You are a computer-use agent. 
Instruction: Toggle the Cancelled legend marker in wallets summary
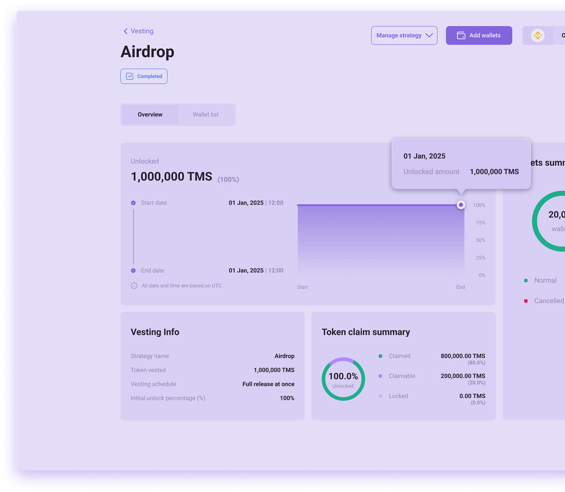(x=526, y=301)
